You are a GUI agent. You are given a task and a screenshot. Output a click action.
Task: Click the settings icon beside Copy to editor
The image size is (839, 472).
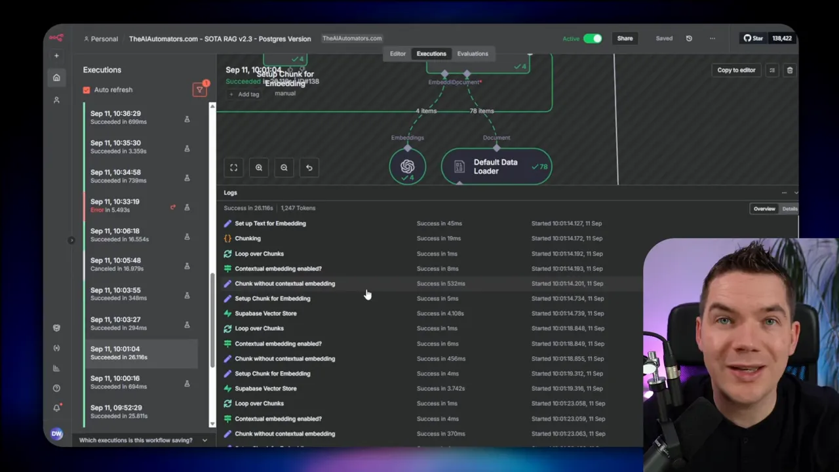(x=772, y=70)
